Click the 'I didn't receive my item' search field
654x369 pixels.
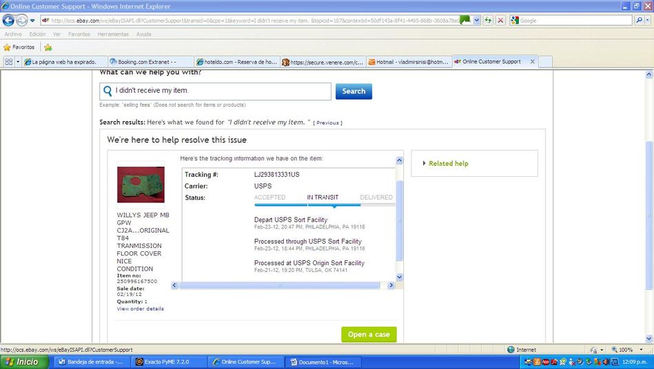(x=215, y=91)
